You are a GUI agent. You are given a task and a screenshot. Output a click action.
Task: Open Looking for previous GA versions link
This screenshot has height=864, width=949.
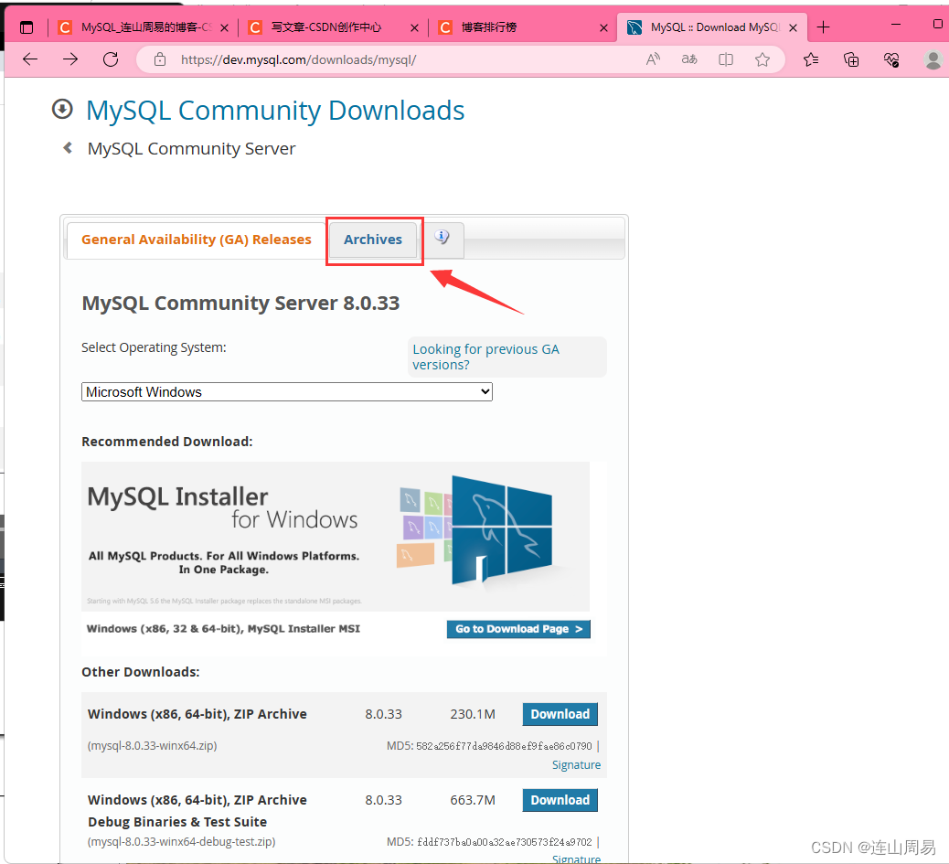[x=486, y=357]
